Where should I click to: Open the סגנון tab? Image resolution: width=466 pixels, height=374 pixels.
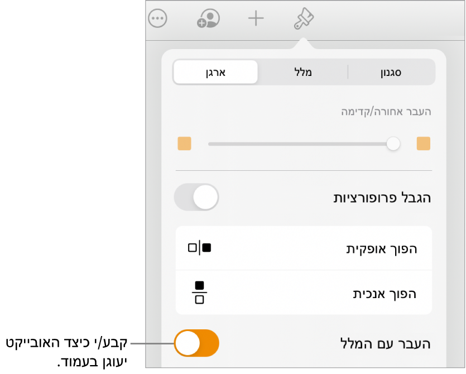391,72
